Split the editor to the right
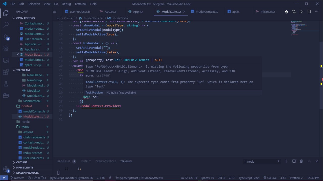 309,12
